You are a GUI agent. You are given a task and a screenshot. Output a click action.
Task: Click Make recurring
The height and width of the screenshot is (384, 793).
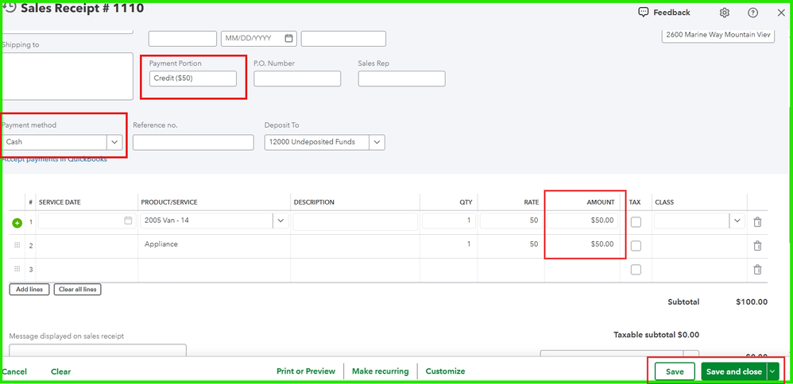point(381,371)
